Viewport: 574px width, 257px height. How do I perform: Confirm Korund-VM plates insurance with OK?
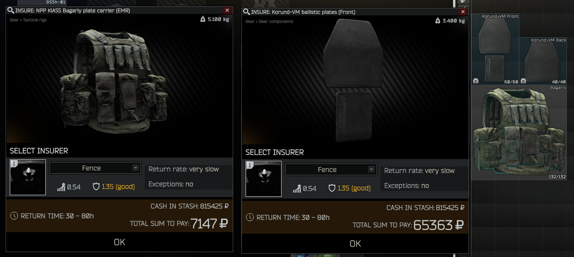click(x=355, y=244)
